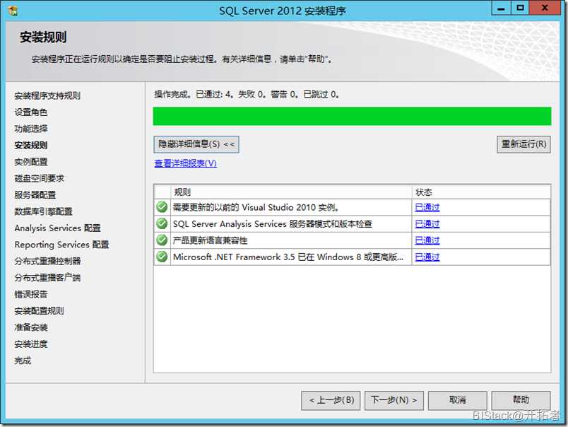This screenshot has height=427, width=568.
Task: Click the status summary text 操作完成
Action: point(247,95)
